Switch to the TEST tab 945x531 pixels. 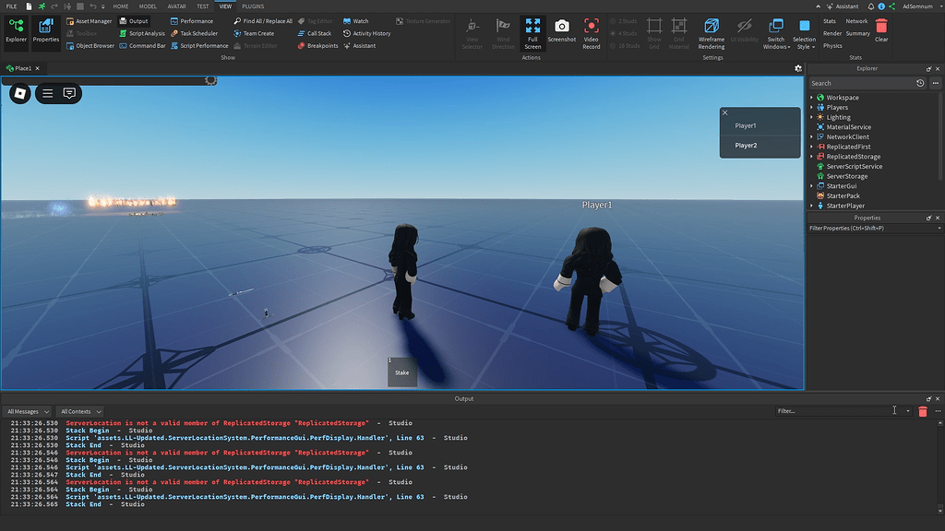pos(202,6)
